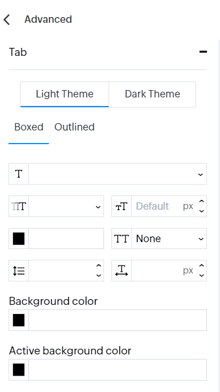Select the Boxed tab
Image resolution: width=220 pixels, height=392 pixels.
28,127
